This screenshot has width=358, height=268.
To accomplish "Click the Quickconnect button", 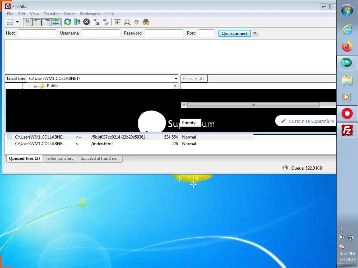I will coord(235,33).
